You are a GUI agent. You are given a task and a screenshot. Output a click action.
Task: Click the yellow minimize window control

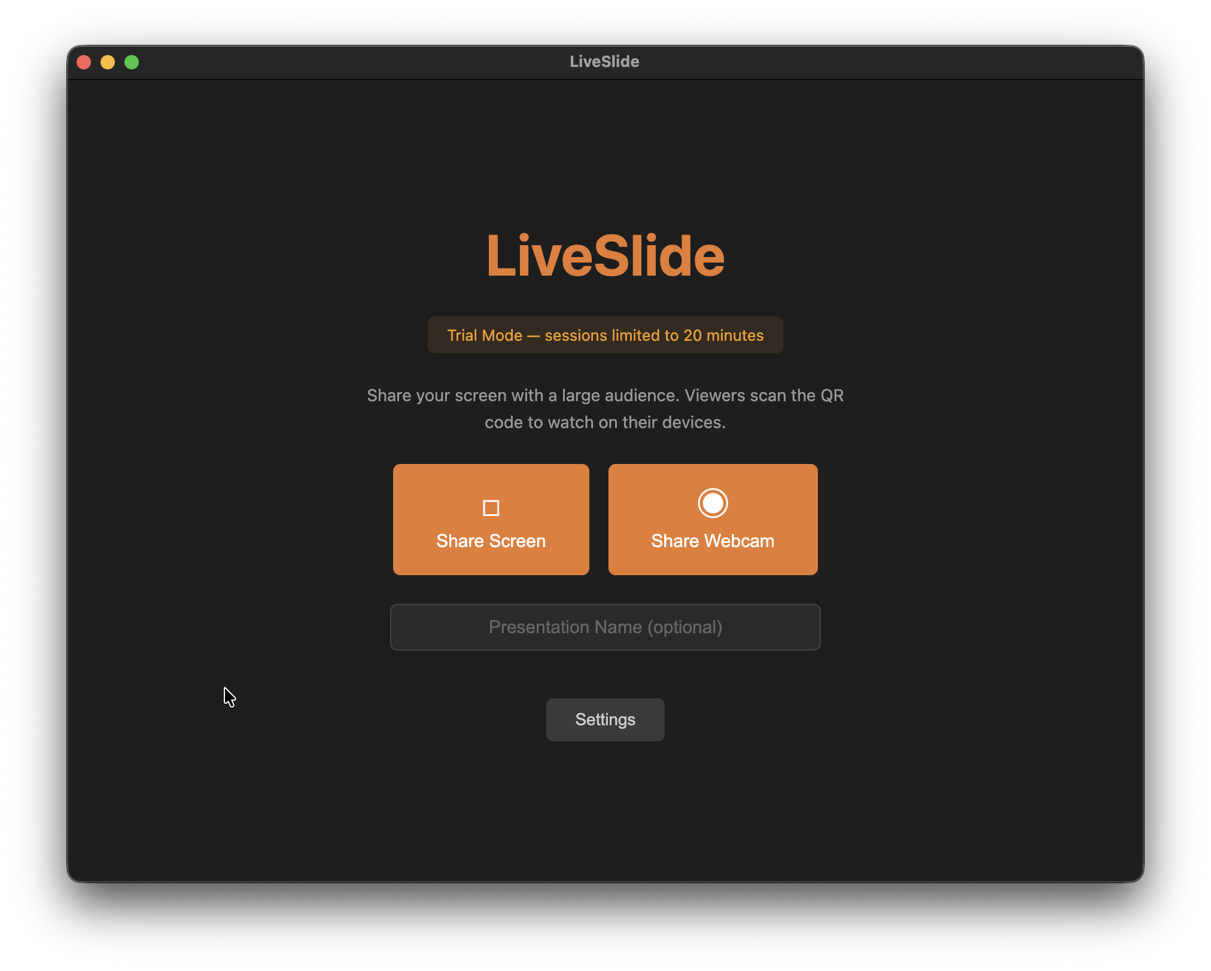click(x=108, y=62)
